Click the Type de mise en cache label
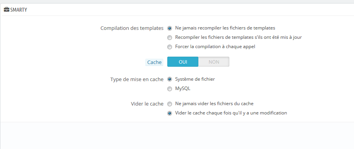 (137, 79)
